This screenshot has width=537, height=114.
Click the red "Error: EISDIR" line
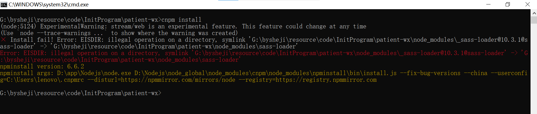tap(264, 56)
